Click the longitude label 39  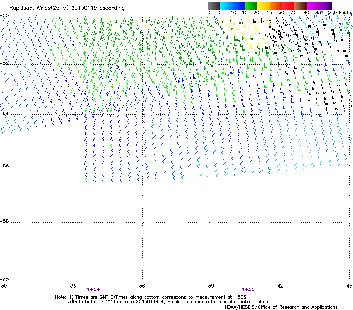pos(211,286)
